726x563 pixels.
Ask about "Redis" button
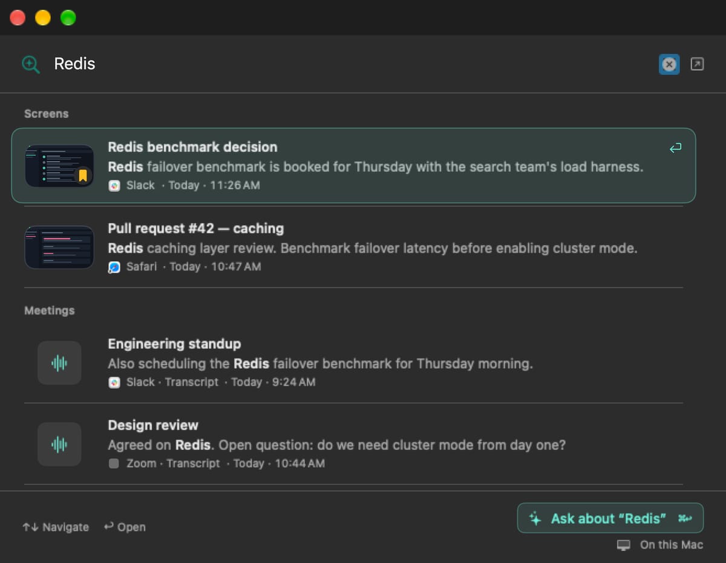click(610, 518)
